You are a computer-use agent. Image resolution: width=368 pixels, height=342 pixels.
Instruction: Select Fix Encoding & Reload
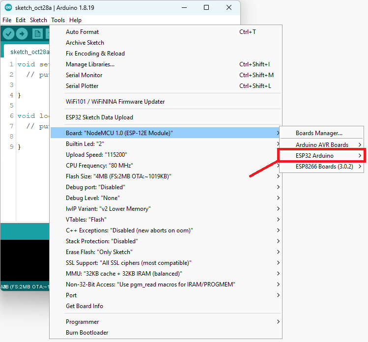click(166, 53)
